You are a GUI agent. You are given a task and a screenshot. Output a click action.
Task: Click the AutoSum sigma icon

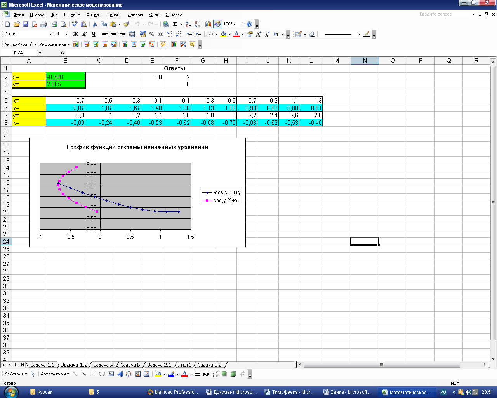175,24
